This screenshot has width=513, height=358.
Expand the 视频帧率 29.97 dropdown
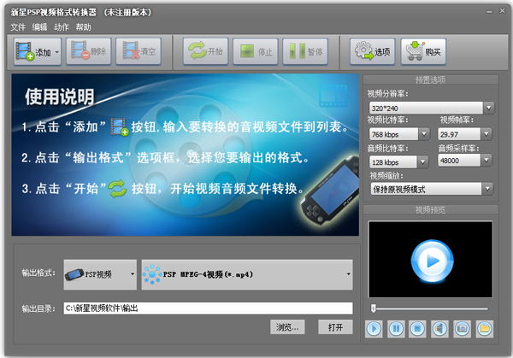(486, 134)
